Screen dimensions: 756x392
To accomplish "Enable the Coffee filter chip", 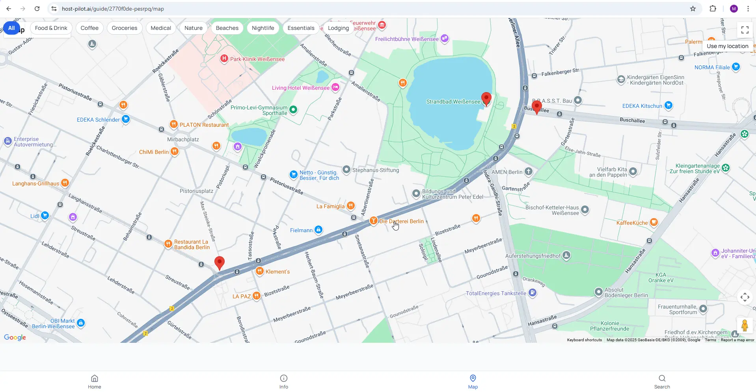I will tap(89, 28).
